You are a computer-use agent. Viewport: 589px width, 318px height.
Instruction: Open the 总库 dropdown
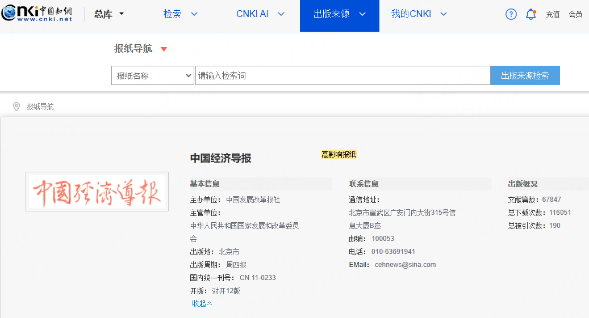point(109,14)
